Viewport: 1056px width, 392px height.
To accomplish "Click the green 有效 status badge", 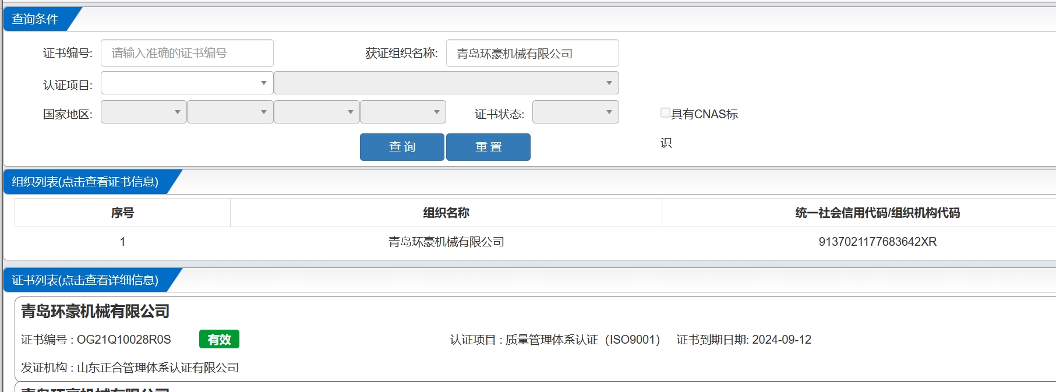I will (219, 340).
